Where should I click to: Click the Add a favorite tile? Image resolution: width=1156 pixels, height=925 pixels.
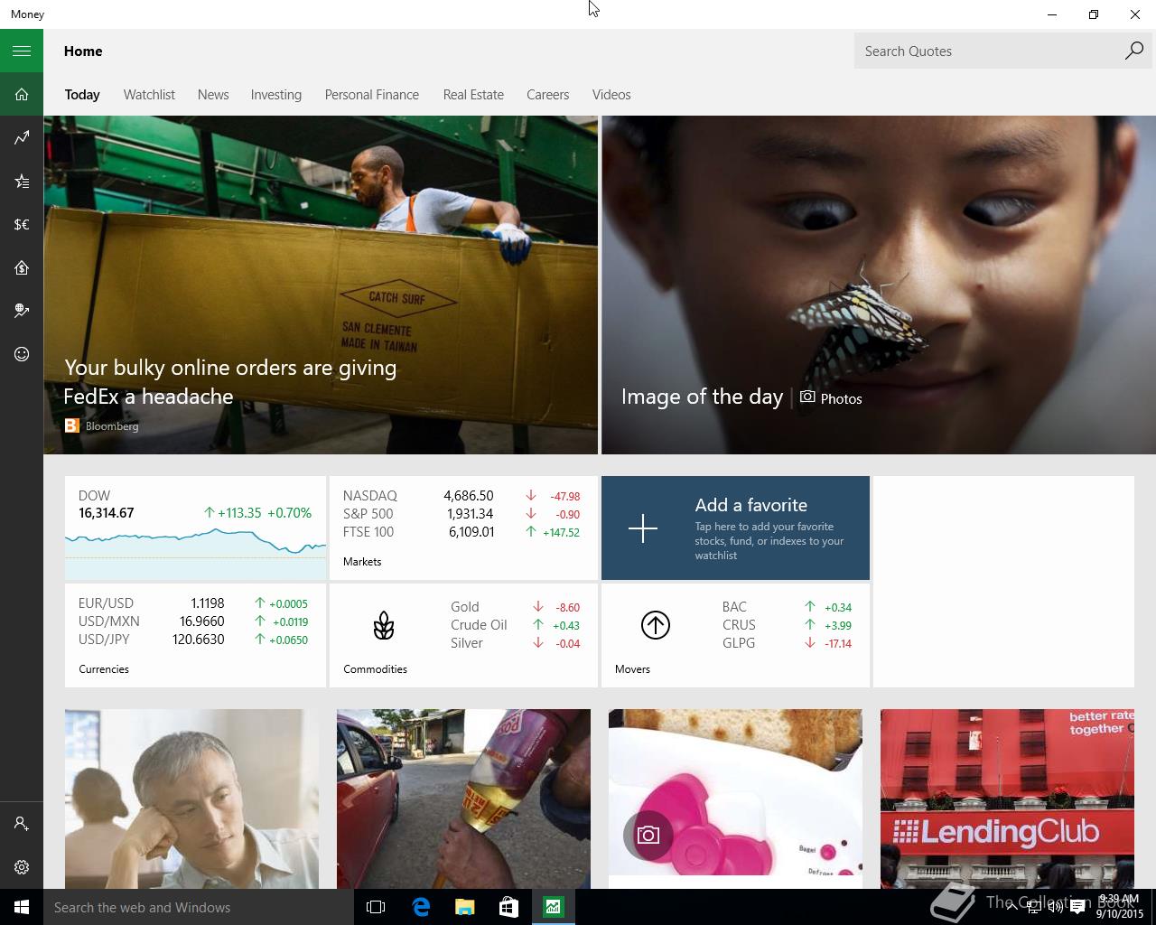[x=735, y=528]
